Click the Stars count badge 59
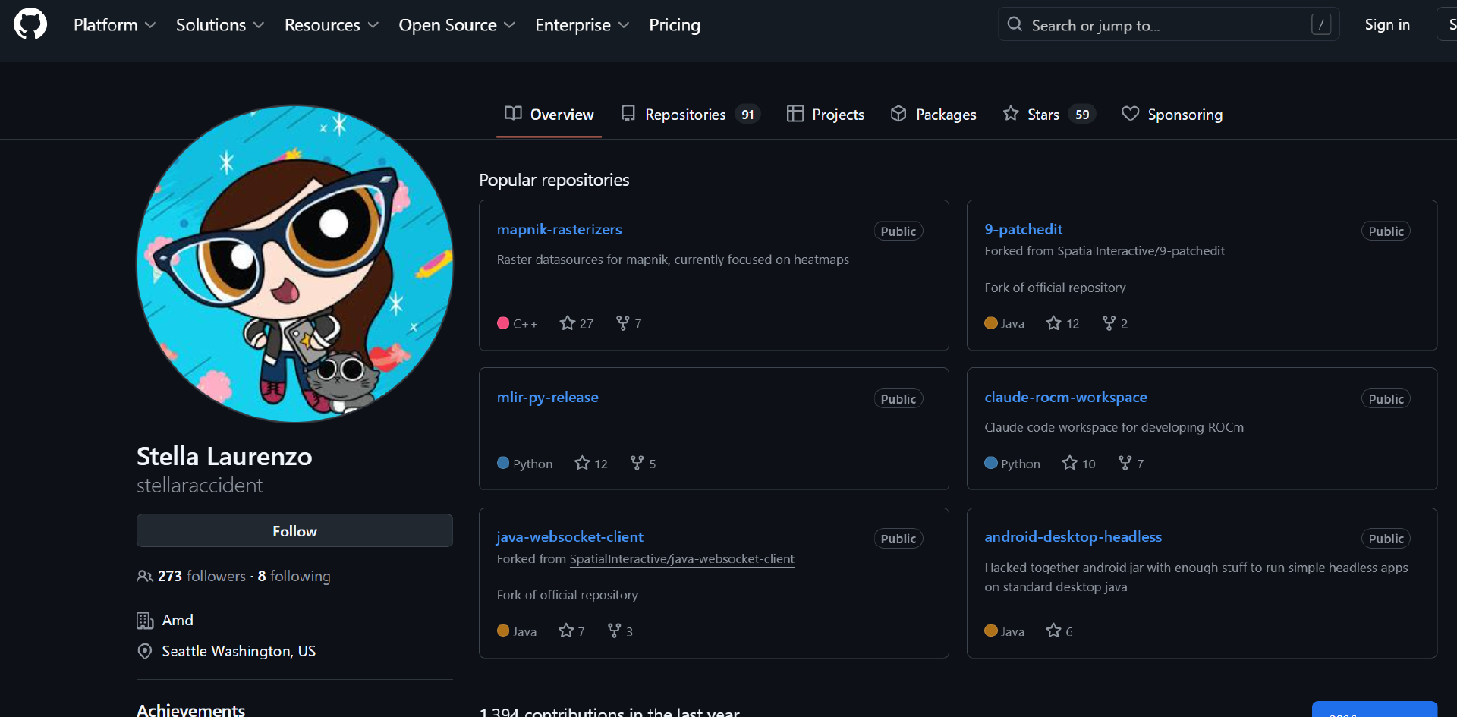 click(1082, 115)
